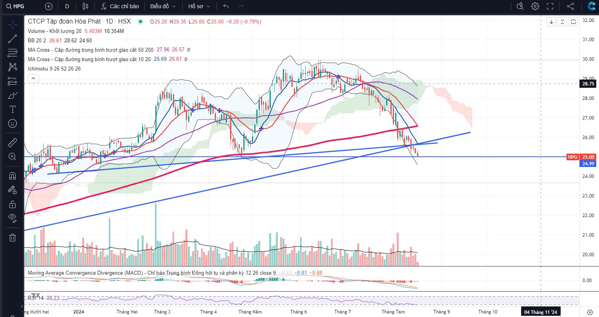This screenshot has width=599, height=317.
Task: Click the green market status dot
Action: (140, 22)
